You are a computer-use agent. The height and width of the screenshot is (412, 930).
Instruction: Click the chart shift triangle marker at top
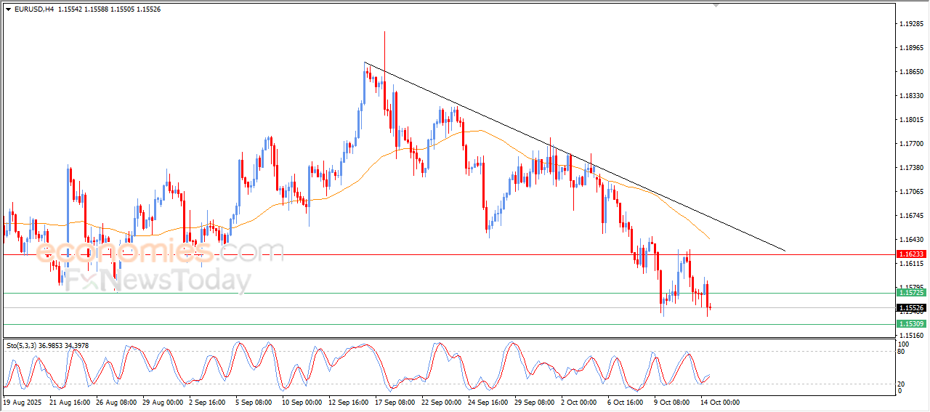pyautogui.click(x=716, y=6)
